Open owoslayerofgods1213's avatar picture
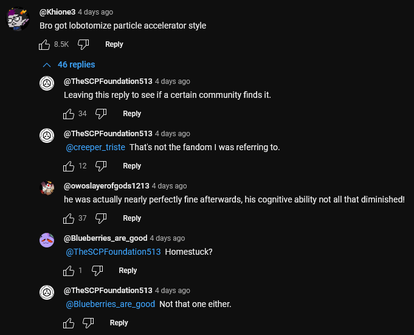 47,188
